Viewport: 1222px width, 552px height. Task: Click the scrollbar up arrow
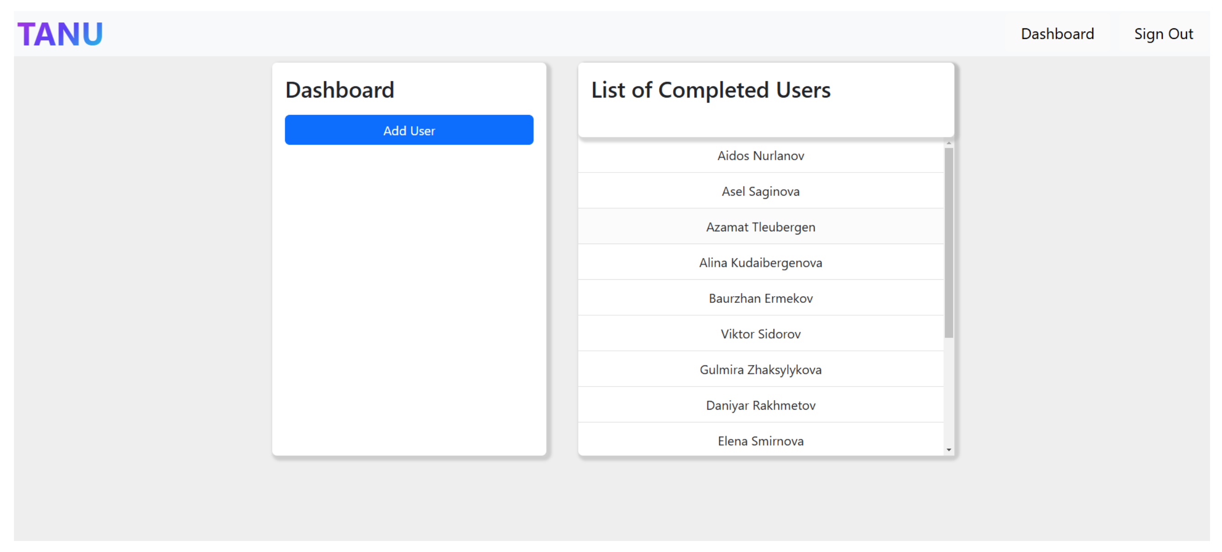[948, 143]
